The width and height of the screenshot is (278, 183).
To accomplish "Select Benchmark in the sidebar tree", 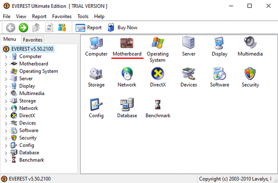I will point(32,160).
